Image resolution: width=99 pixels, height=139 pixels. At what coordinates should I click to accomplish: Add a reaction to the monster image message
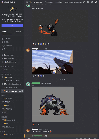38,124
